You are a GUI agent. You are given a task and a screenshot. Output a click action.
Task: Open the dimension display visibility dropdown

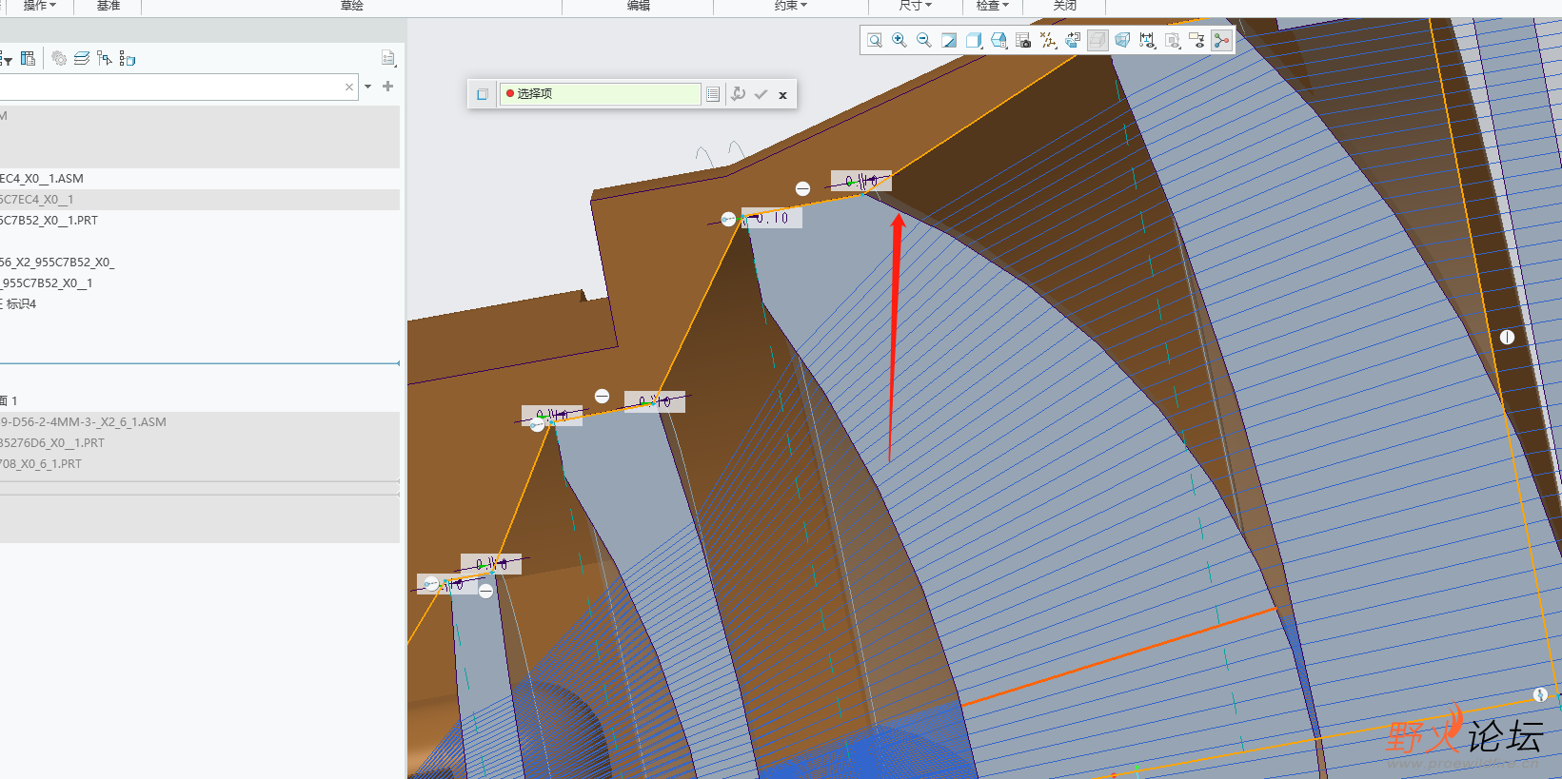pyautogui.click(x=1147, y=40)
